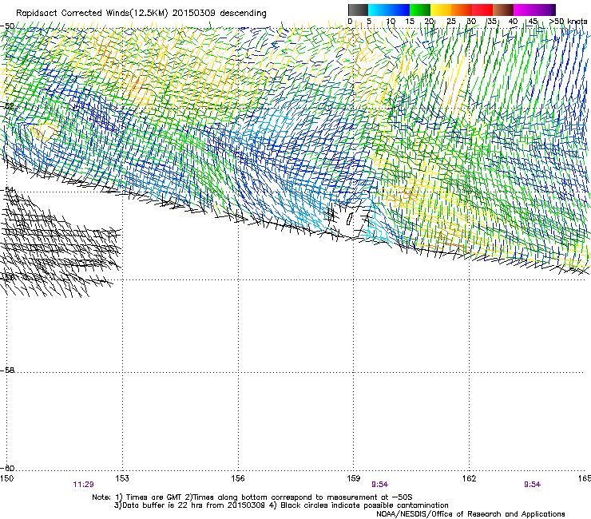Click the -60 latitude axis label
Image resolution: width=591 pixels, height=519 pixels.
(x=7, y=468)
